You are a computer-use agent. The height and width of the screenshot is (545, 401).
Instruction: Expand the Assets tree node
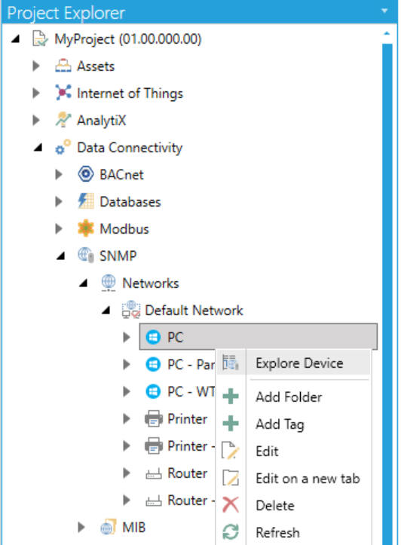pyautogui.click(x=35, y=66)
